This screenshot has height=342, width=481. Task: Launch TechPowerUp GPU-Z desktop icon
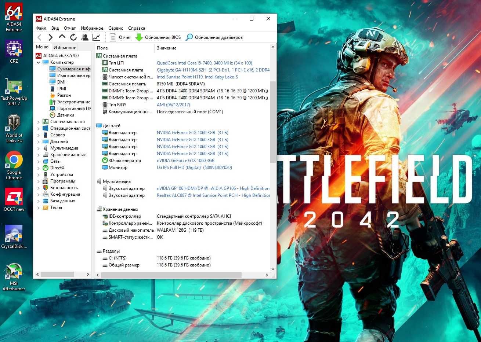(14, 93)
